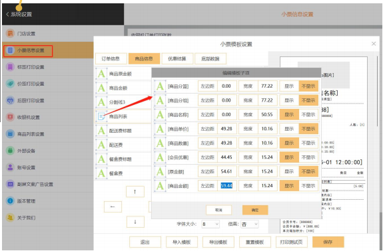Select the A icon beside 配送费标题

coord(101,131)
